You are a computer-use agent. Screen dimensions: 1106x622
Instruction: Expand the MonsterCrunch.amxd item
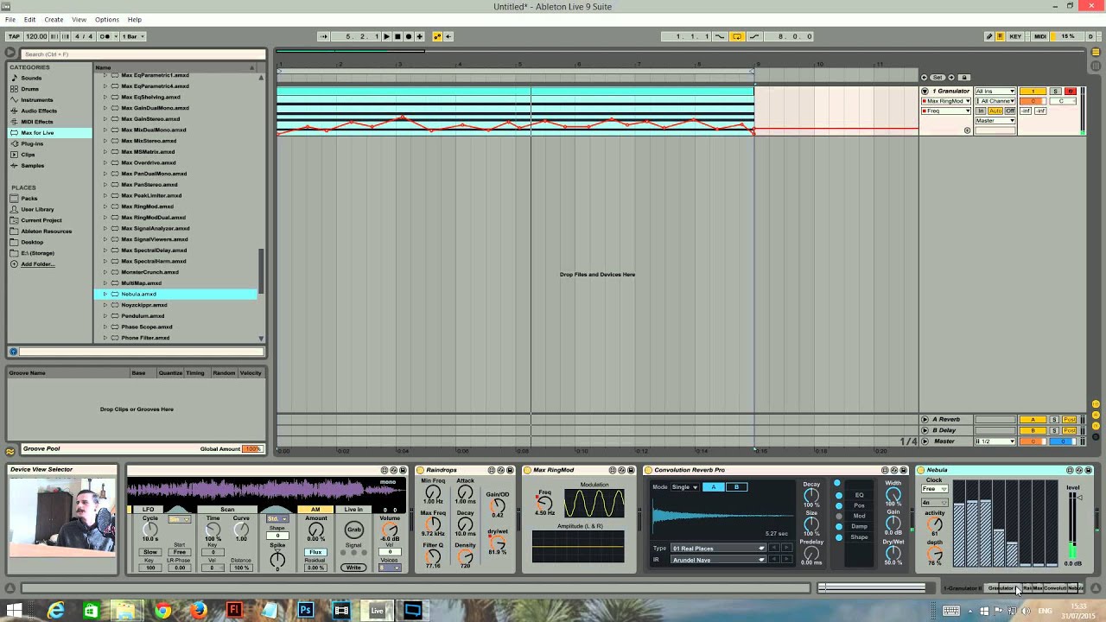pyautogui.click(x=105, y=272)
